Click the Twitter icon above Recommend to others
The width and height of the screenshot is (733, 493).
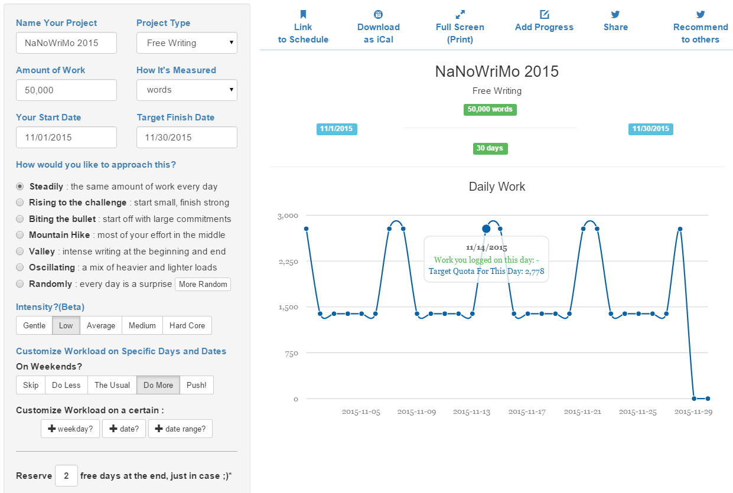pos(701,14)
